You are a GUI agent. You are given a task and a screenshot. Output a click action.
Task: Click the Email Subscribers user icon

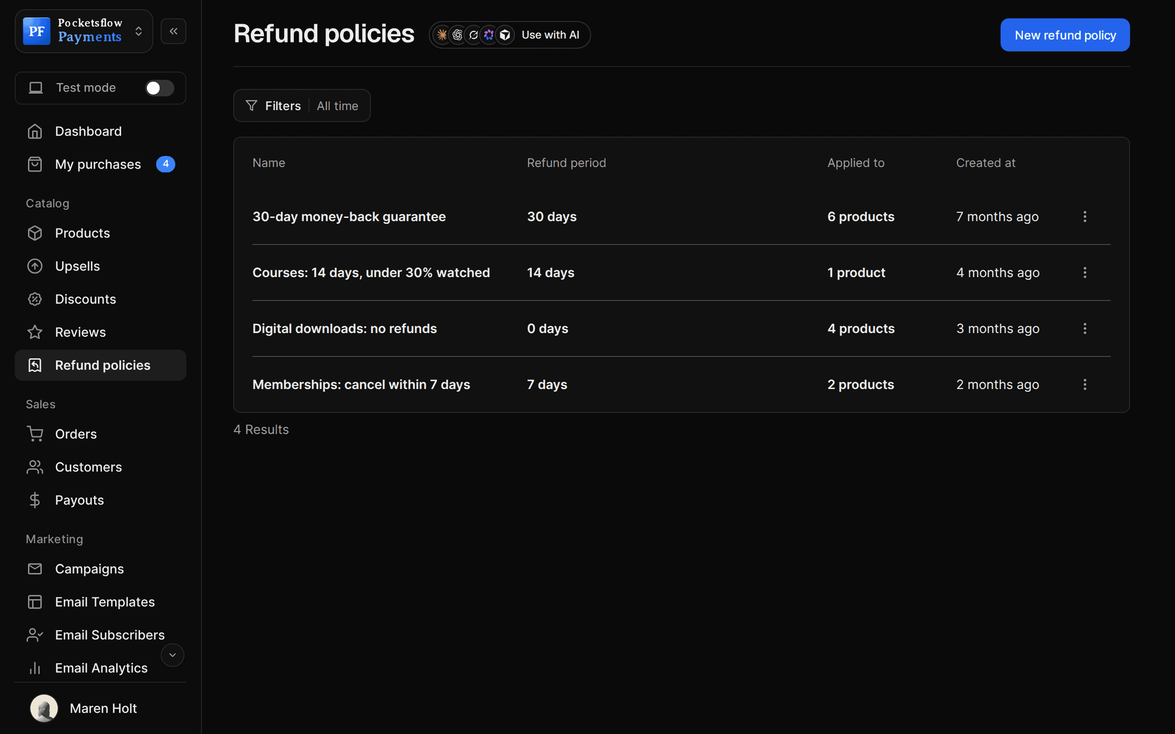click(35, 635)
